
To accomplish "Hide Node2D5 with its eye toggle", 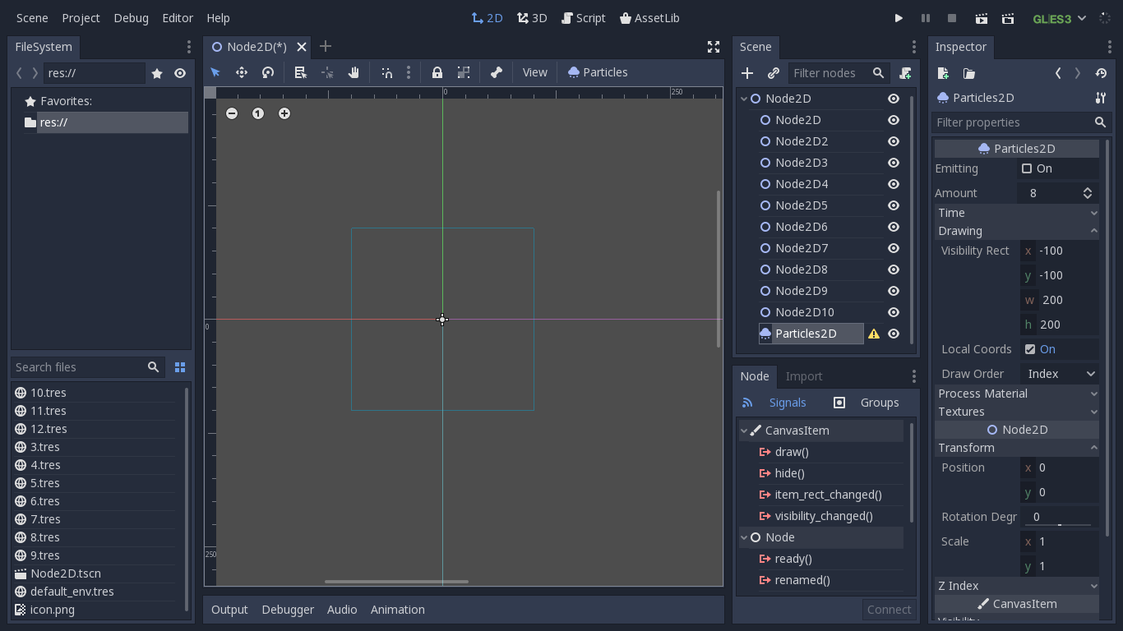I will point(893,205).
